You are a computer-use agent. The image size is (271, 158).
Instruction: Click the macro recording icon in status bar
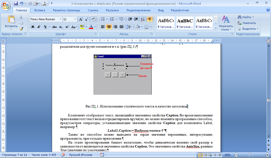coord(102,155)
